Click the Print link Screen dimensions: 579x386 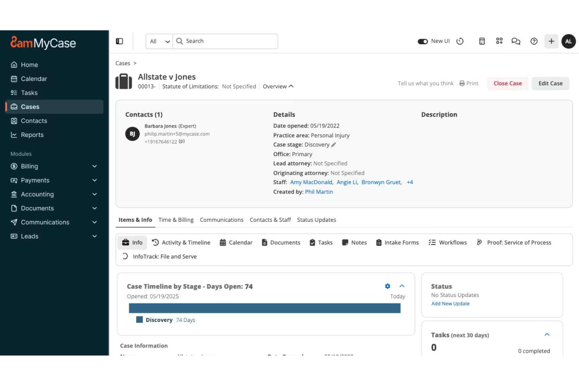coord(469,83)
